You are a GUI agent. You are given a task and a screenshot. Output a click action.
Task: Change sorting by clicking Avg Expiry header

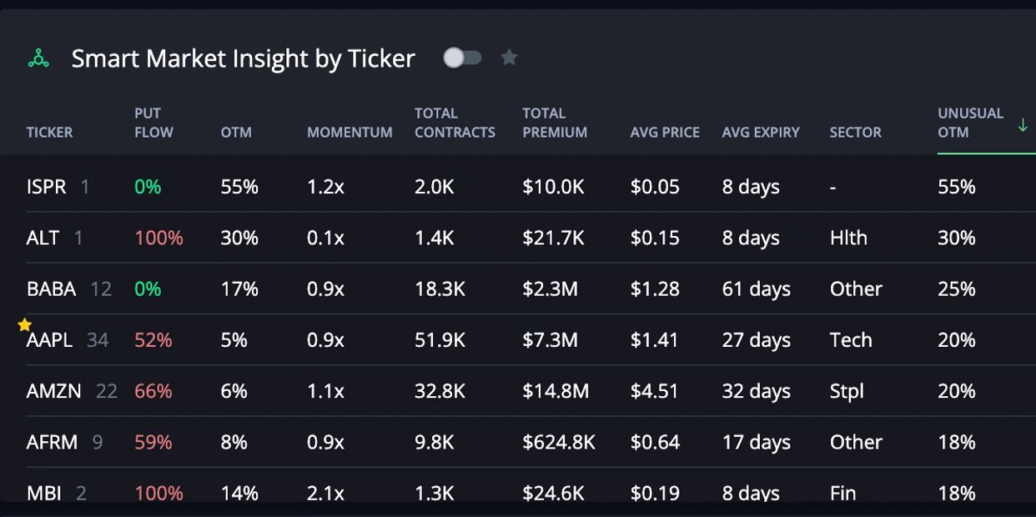tap(760, 132)
